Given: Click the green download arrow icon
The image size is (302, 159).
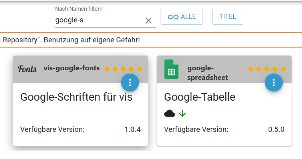Looking at the screenshot, I should pyautogui.click(x=182, y=113).
